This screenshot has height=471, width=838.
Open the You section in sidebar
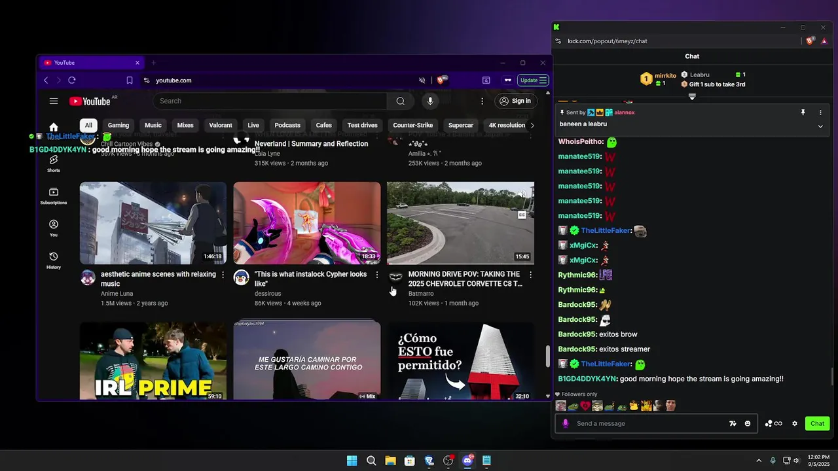tap(54, 228)
